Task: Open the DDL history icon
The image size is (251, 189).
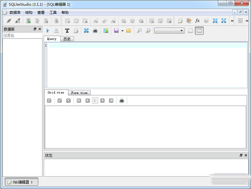Action: 189,21
